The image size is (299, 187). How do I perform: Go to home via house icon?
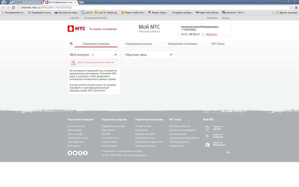(71, 43)
